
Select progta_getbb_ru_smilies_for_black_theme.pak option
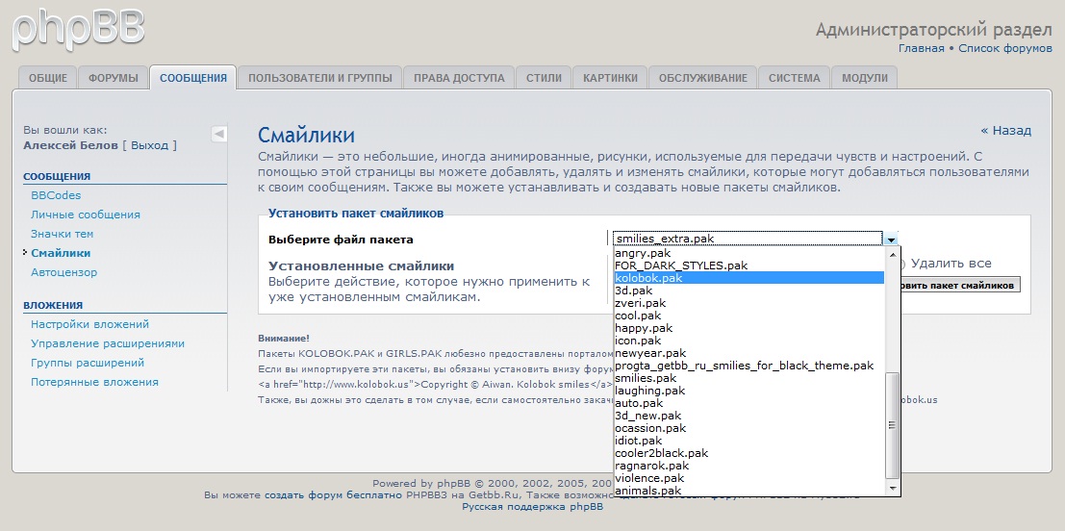pos(748,366)
